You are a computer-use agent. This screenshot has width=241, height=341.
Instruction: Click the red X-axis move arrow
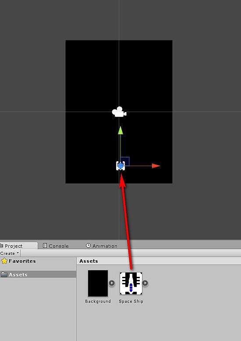[x=156, y=166]
